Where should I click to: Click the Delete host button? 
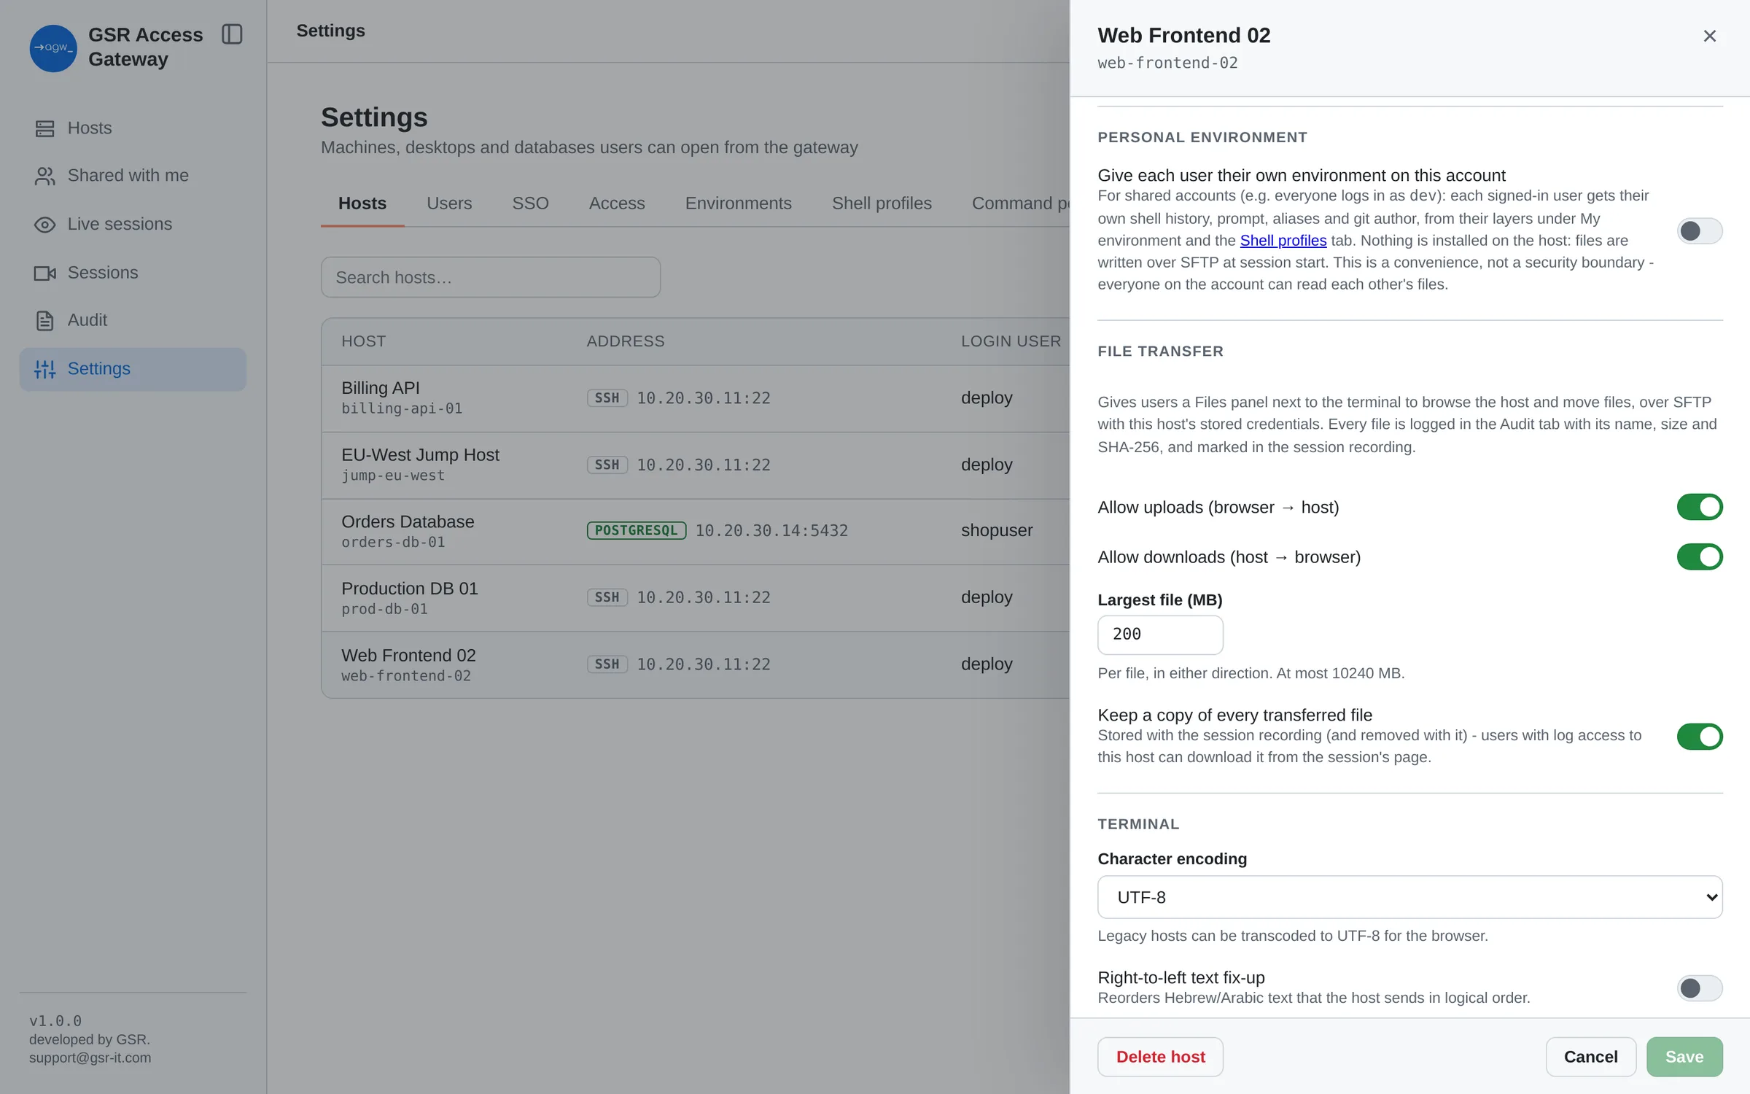pyautogui.click(x=1160, y=1057)
